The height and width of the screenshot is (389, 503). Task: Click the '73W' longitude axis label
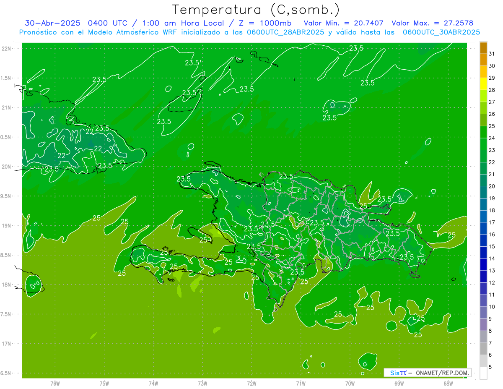click(x=202, y=383)
